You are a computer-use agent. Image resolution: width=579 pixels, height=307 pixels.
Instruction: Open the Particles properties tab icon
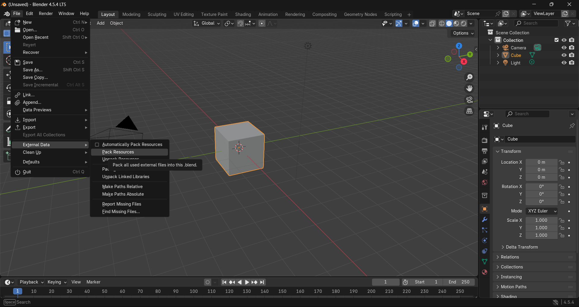[x=485, y=230]
